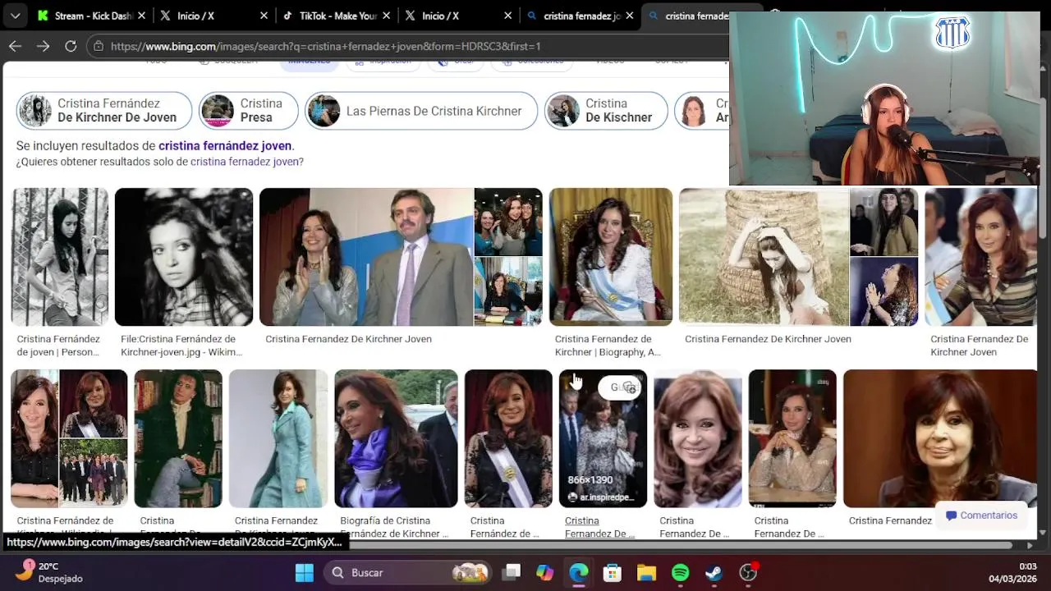Open 'Cristina Fernandez de Kirchner | Biography' caption

(608, 346)
